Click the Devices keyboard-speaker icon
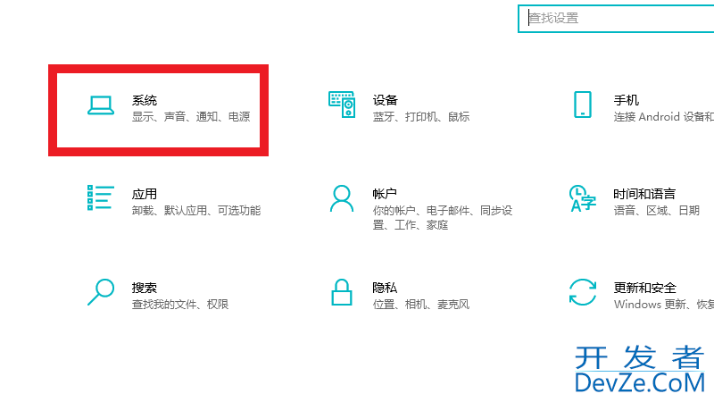714x402 pixels. pos(342,105)
